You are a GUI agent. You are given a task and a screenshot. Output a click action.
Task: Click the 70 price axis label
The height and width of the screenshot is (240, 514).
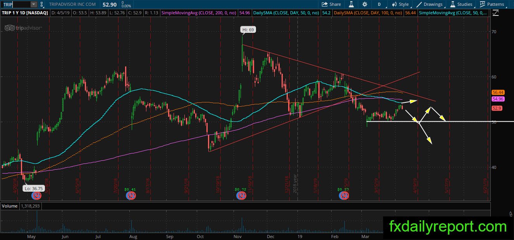(495, 31)
